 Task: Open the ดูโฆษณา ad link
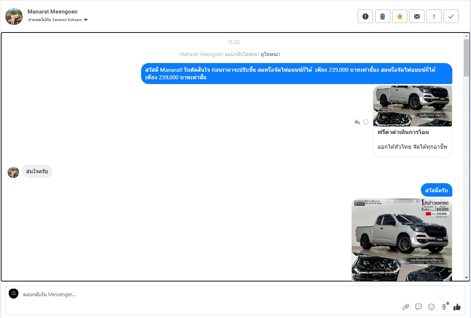click(270, 54)
